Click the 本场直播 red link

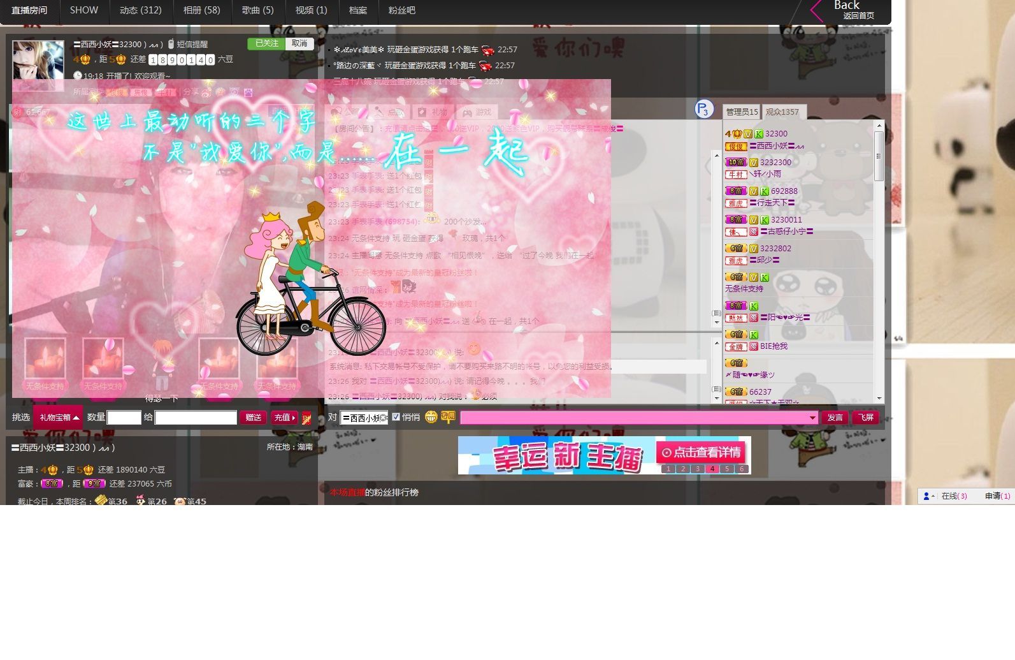[x=347, y=492]
